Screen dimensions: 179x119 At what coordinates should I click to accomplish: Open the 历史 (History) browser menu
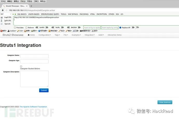[x=23, y=1]
